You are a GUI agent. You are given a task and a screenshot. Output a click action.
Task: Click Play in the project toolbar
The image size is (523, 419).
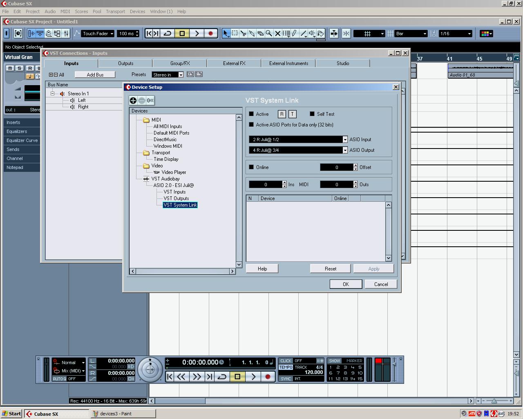[x=197, y=34]
